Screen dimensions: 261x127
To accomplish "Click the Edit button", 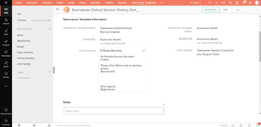I will [x=225, y=10].
